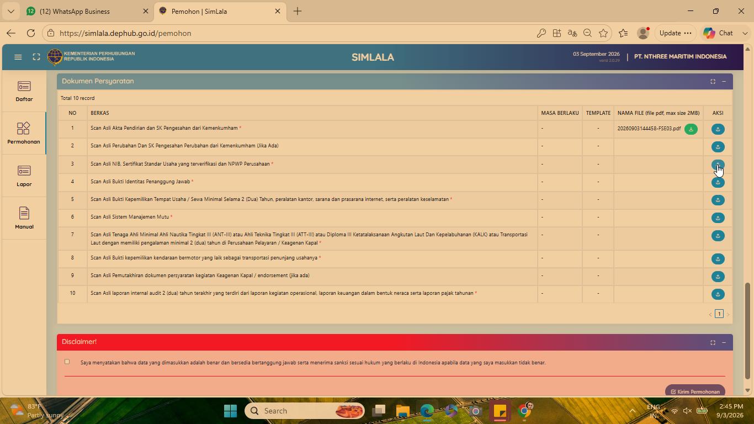Upload document for row 10 laporan internal audit
The height and width of the screenshot is (424, 754).
[718, 294]
